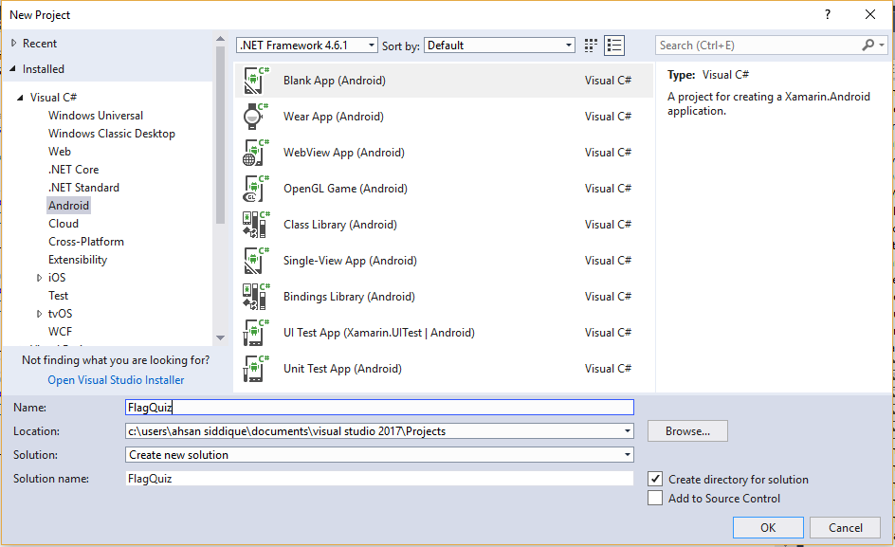
Task: Click the Browse... button
Action: point(687,431)
